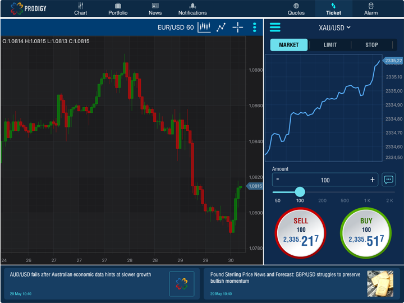Open candlestick chart type selector
The width and height of the screenshot is (404, 303).
pyautogui.click(x=204, y=27)
